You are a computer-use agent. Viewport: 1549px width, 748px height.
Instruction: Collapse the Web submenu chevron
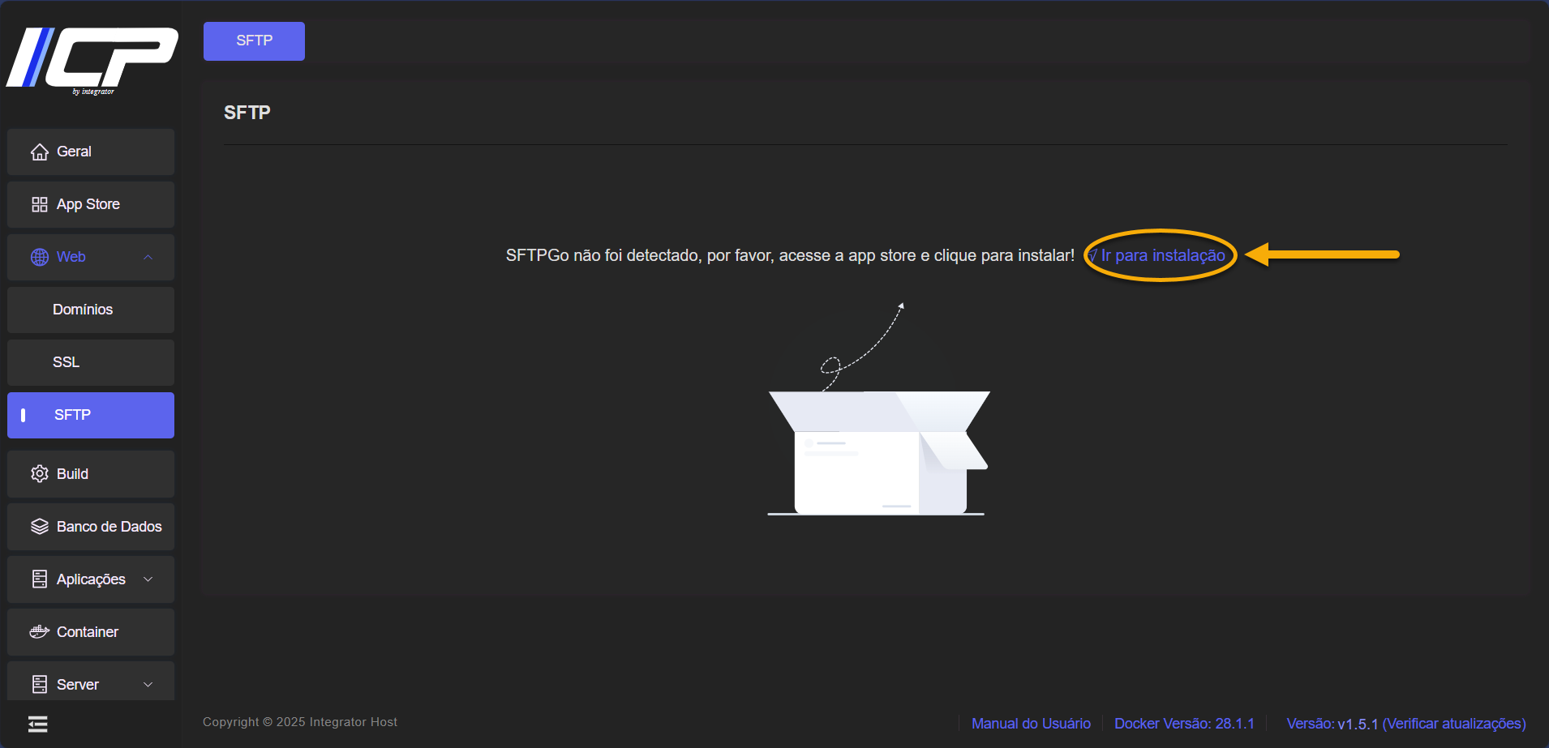(148, 258)
